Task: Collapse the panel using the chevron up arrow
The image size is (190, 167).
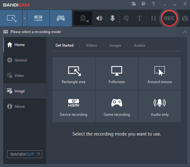Action: coord(185,32)
